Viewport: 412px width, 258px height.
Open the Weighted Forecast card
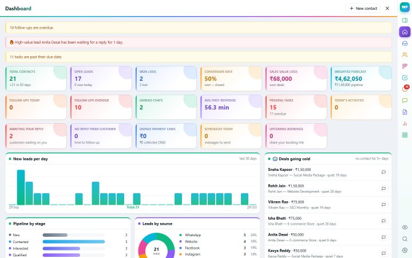tap(361, 79)
